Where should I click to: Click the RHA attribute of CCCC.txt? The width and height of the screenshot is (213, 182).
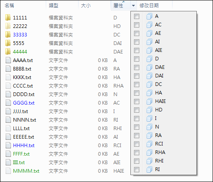coord(119,86)
